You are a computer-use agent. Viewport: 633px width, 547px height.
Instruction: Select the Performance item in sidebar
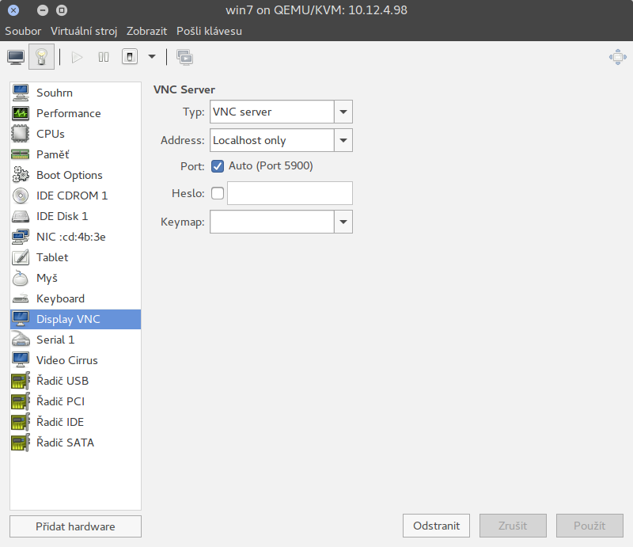click(68, 113)
